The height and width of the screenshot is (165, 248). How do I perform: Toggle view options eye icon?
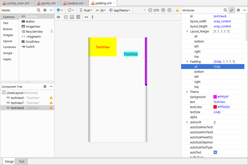(59, 17)
